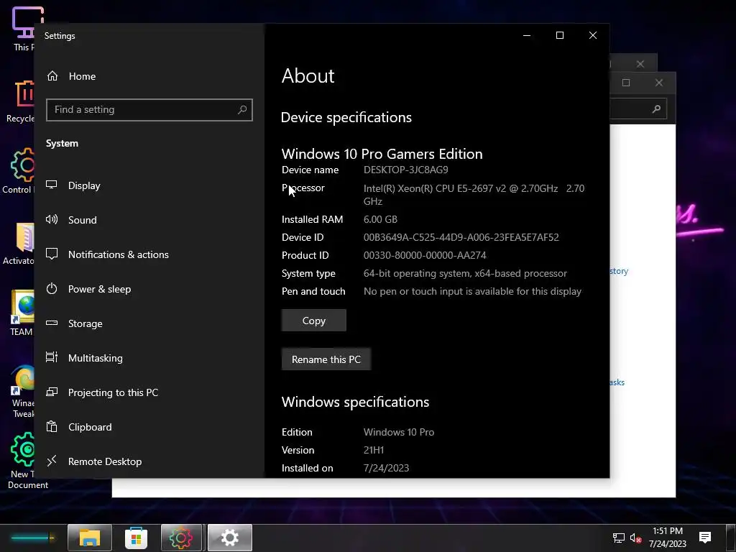
Task: Open Power & sleep settings
Action: (149, 289)
